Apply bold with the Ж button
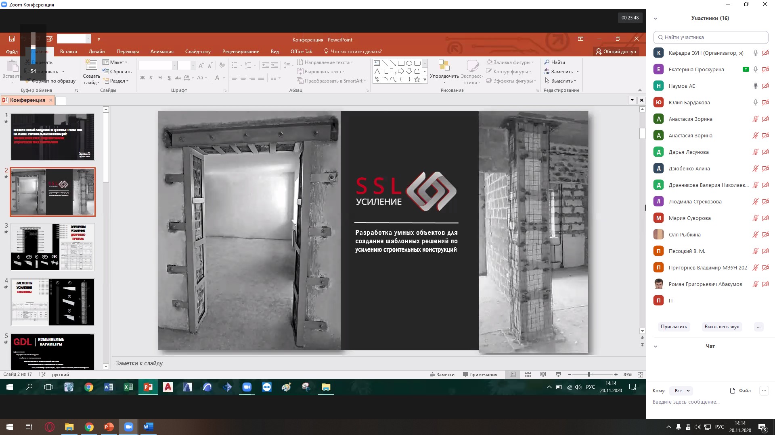The height and width of the screenshot is (435, 775). click(142, 78)
